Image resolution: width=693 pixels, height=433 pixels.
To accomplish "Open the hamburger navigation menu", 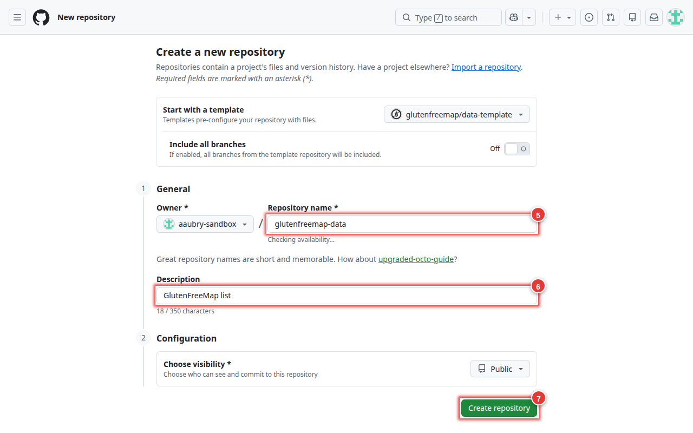I will [x=17, y=17].
